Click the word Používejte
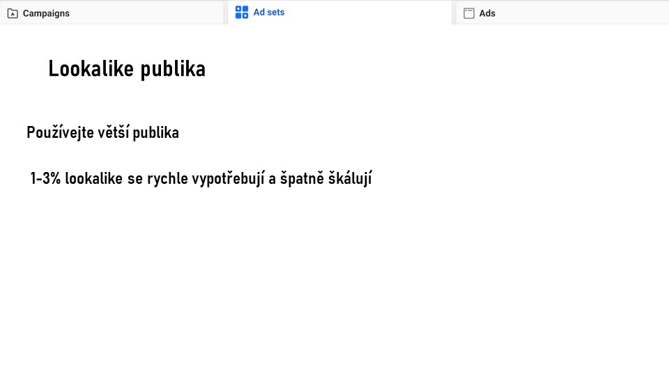 click(x=60, y=132)
